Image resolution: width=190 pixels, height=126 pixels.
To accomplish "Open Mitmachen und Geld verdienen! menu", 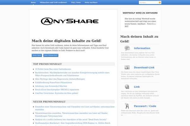I will coord(54,3).
